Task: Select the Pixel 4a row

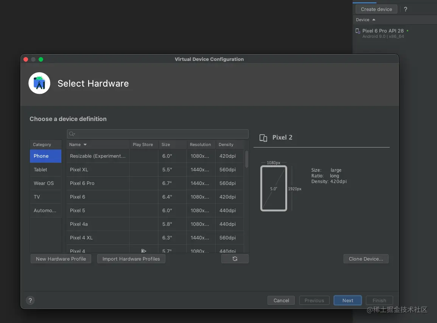Action: coord(155,224)
